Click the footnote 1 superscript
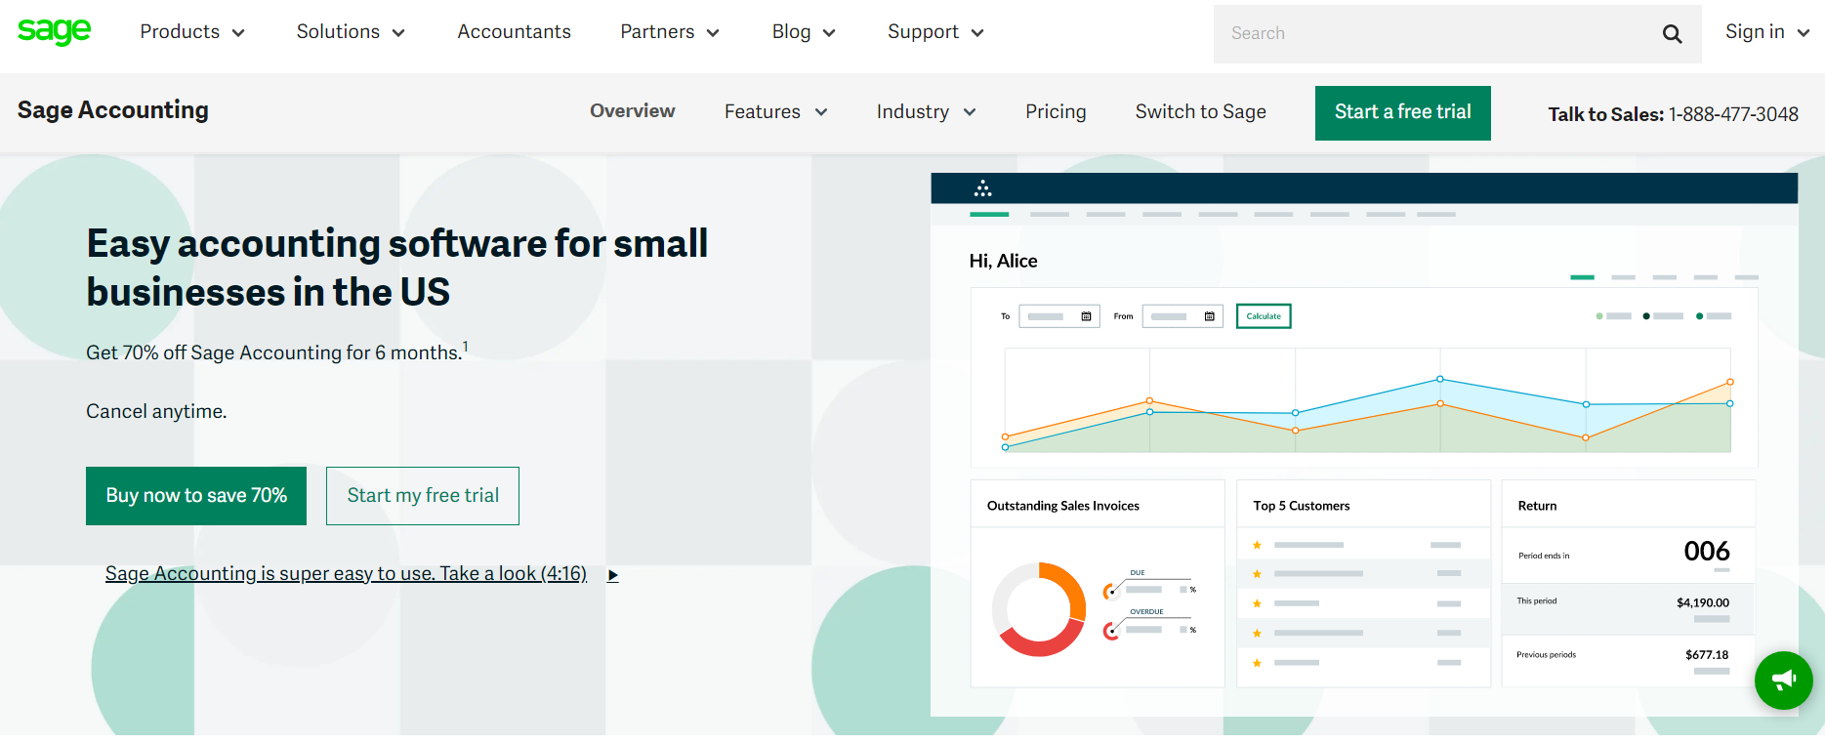Screen dimensions: 1825x744 (466, 346)
